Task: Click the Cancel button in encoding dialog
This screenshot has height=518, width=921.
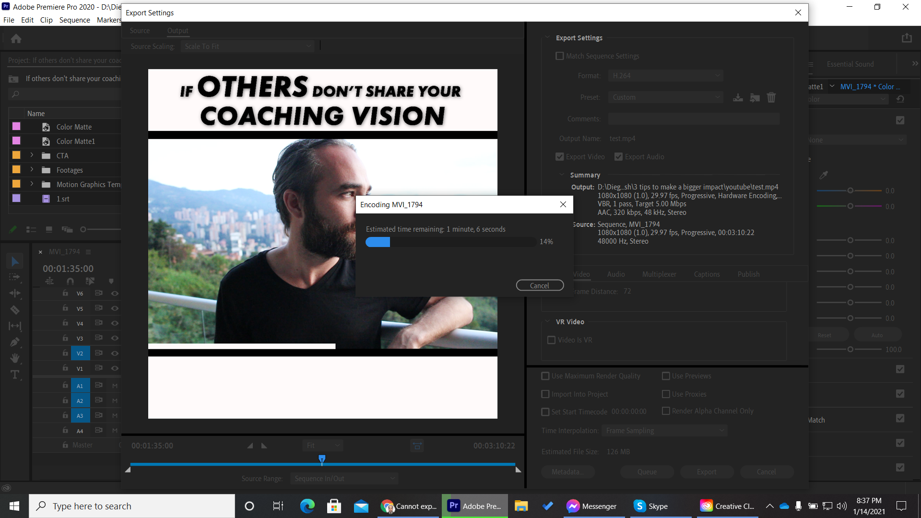Action: [x=539, y=285]
